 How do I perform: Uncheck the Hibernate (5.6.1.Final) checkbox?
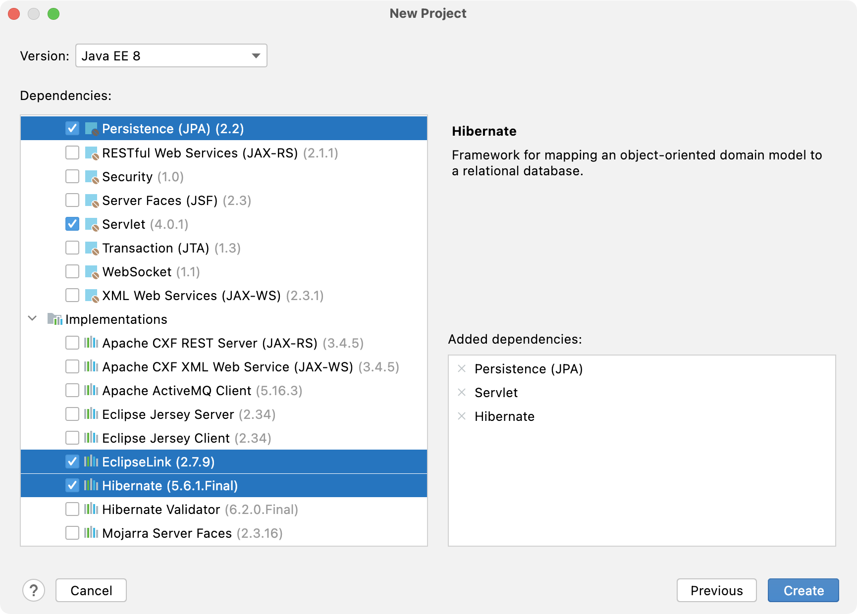click(72, 485)
